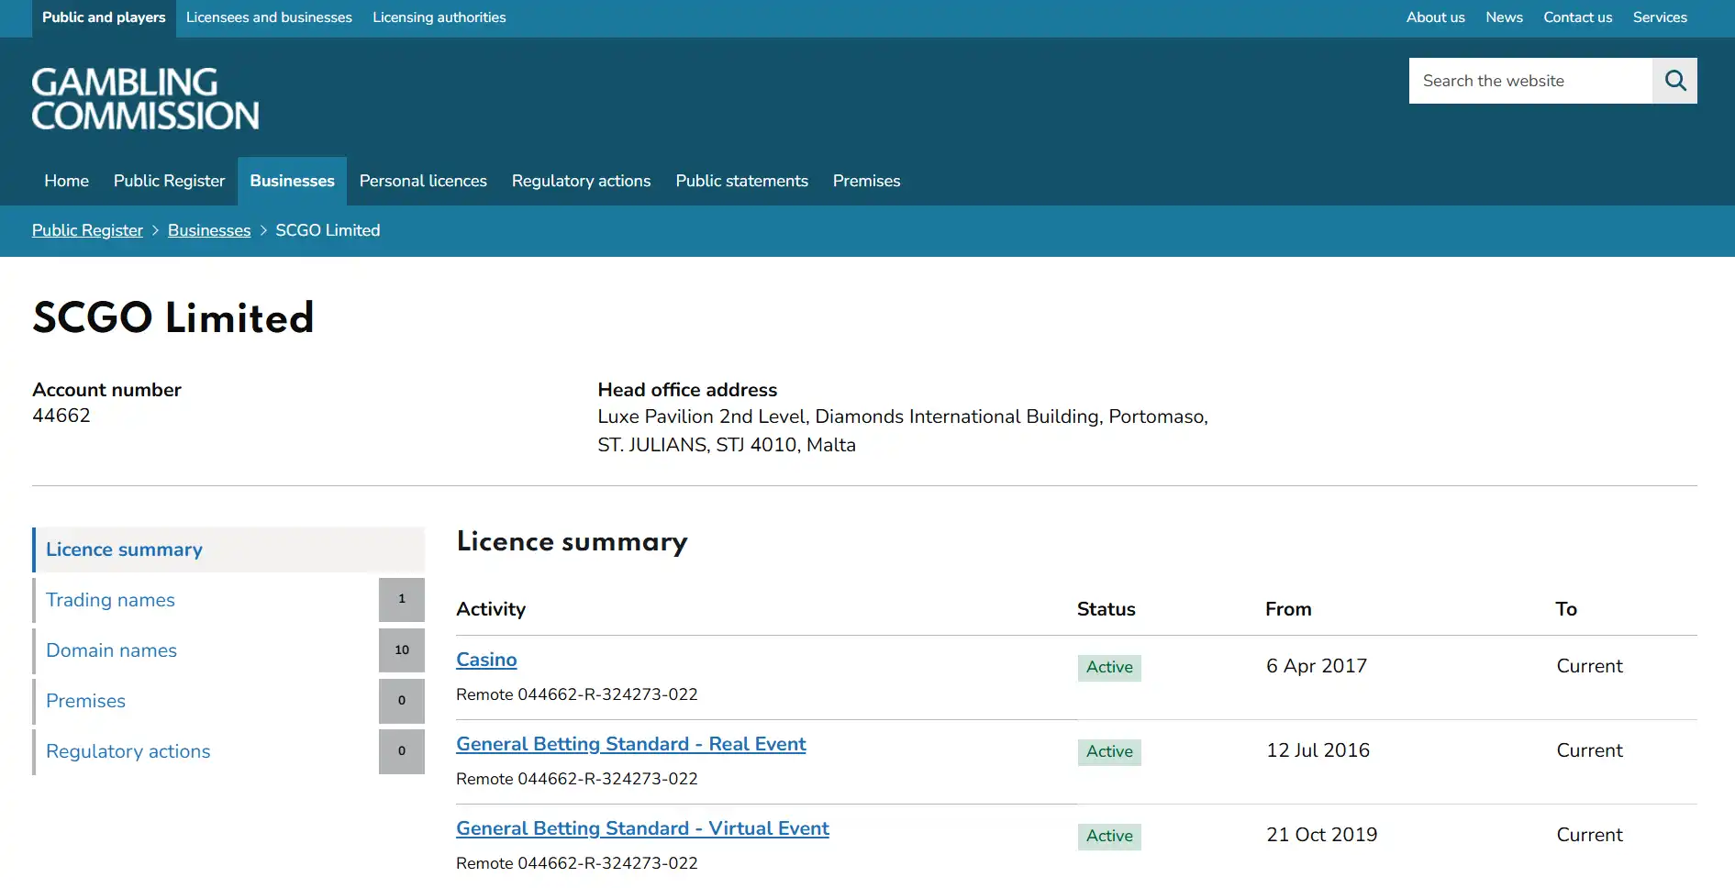Click the Domain names count badge 10
The height and width of the screenshot is (888, 1735).
[402, 650]
